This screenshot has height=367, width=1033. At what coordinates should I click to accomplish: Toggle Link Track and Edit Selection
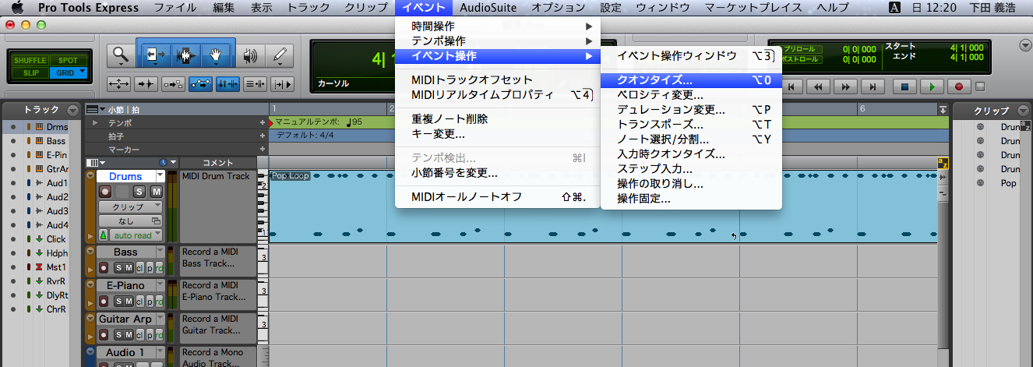[254, 83]
